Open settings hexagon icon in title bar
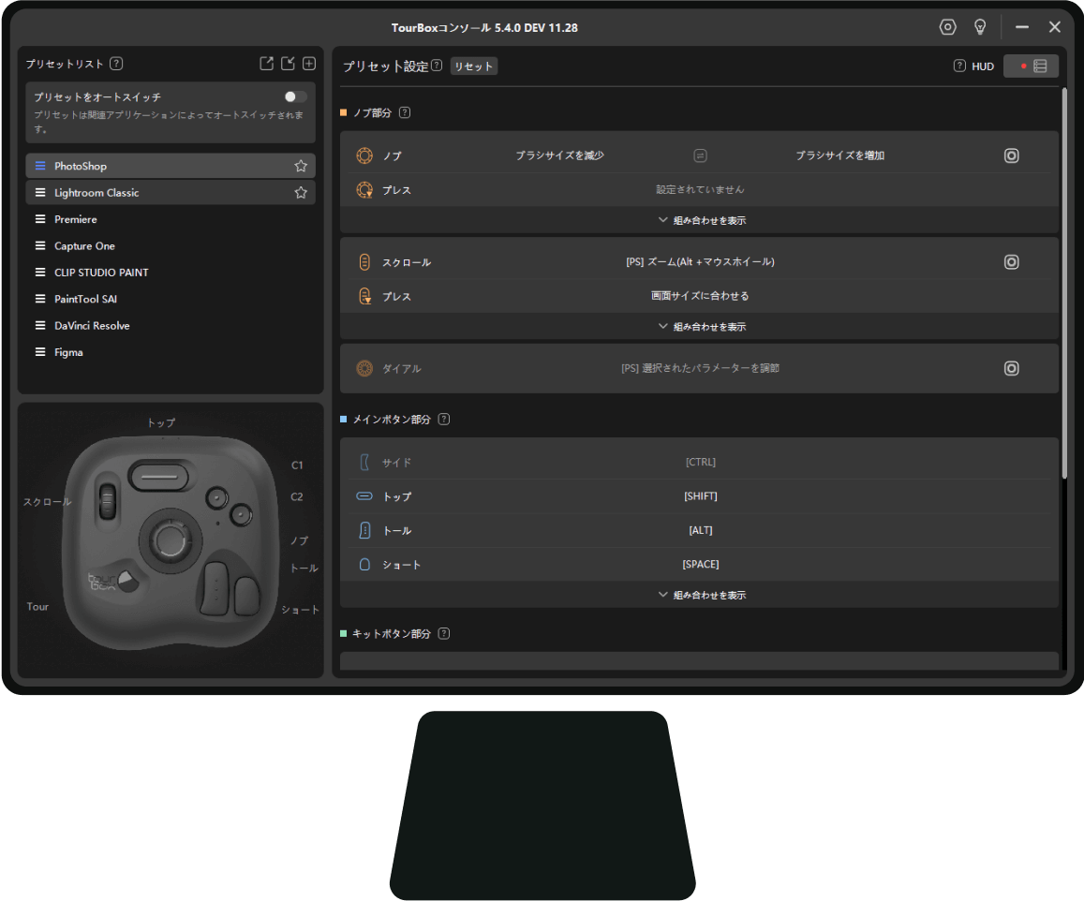The width and height of the screenshot is (1084, 901). (x=947, y=27)
